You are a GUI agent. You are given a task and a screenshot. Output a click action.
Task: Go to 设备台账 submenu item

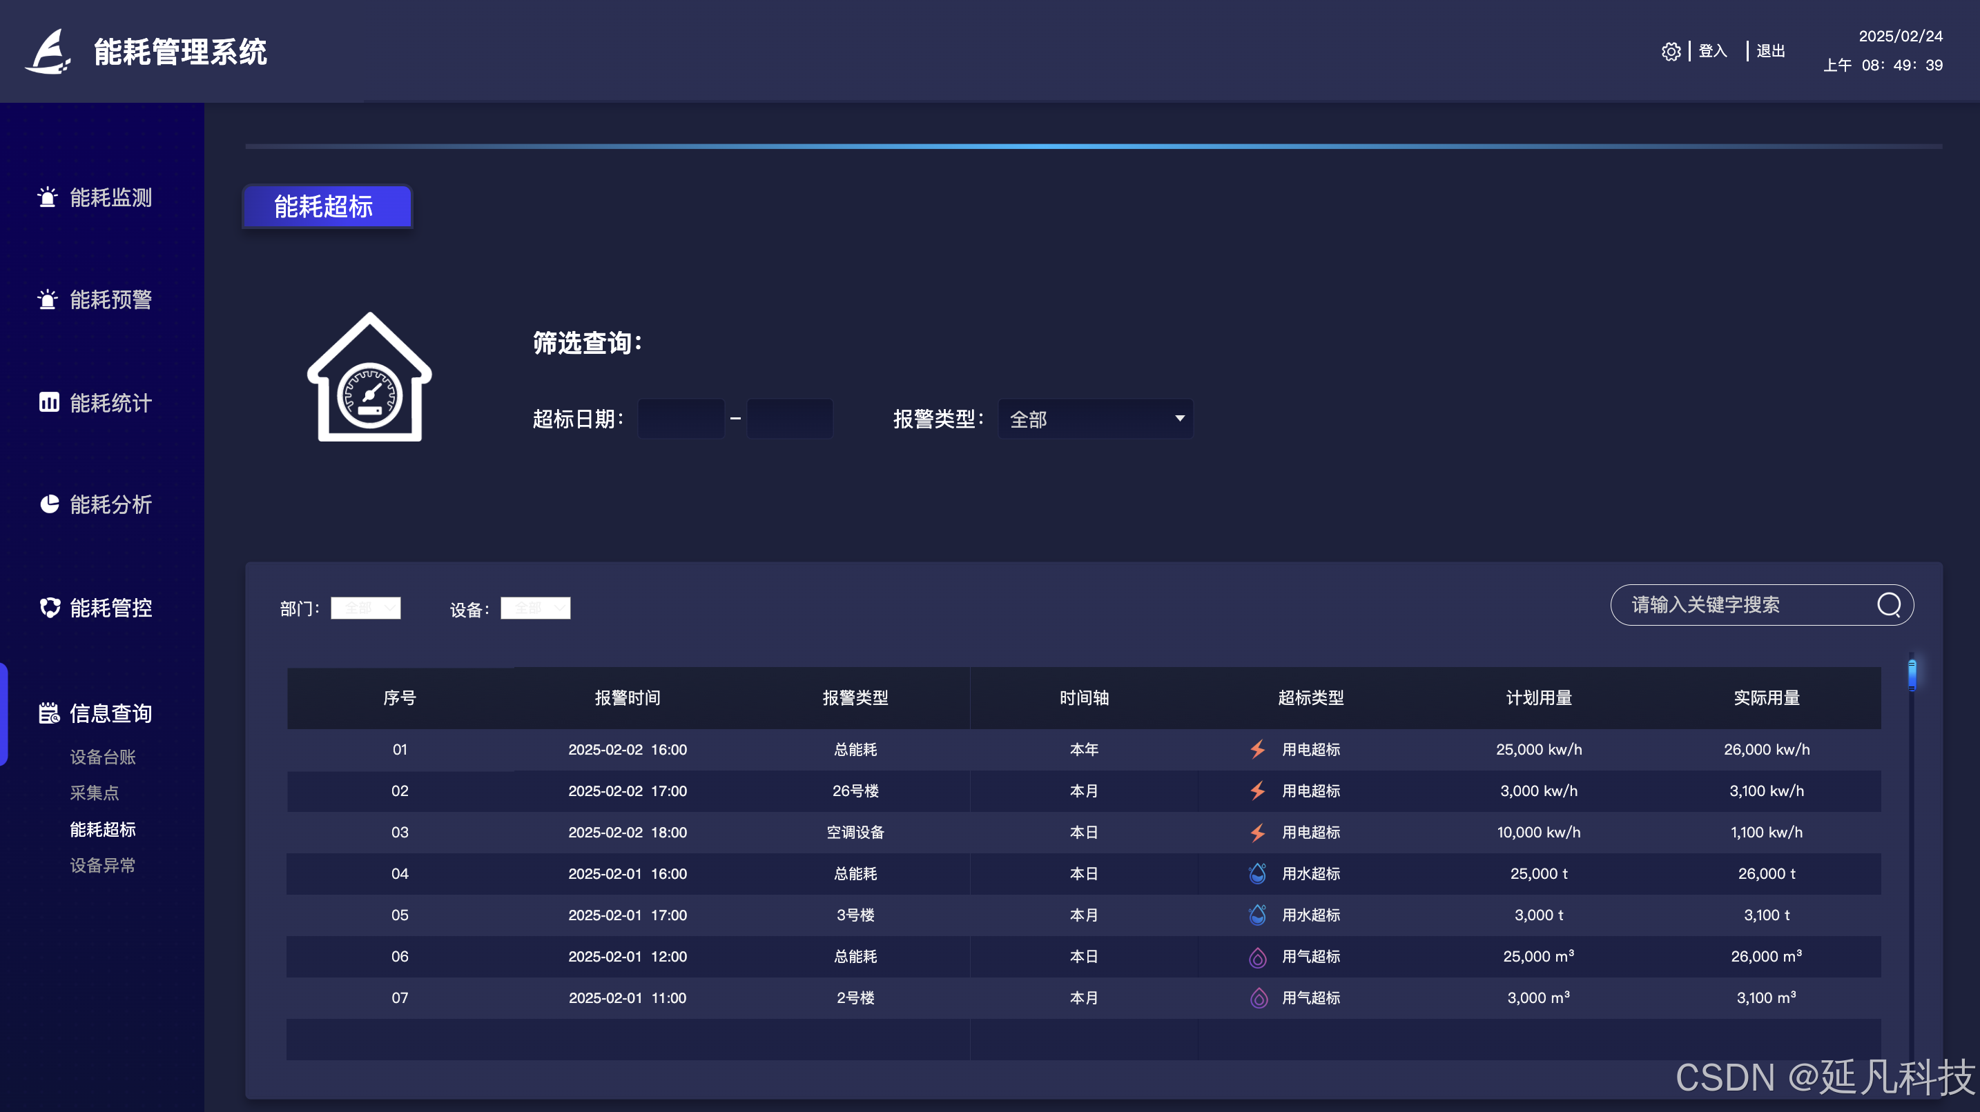102,757
